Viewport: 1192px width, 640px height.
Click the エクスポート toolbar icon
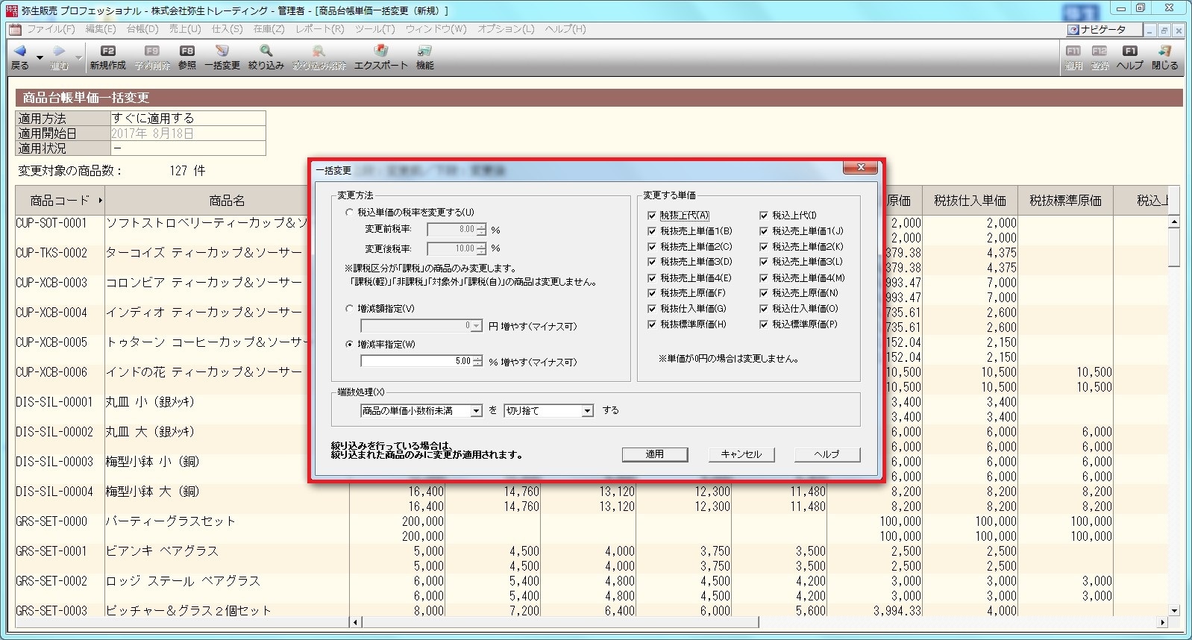click(x=380, y=51)
